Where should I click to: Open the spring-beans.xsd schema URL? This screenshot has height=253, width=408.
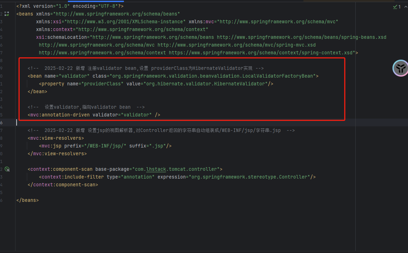[x=301, y=37]
